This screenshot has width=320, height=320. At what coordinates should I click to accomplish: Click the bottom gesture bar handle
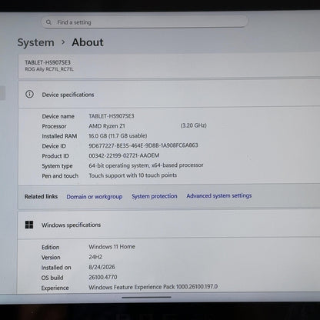click(x=146, y=298)
